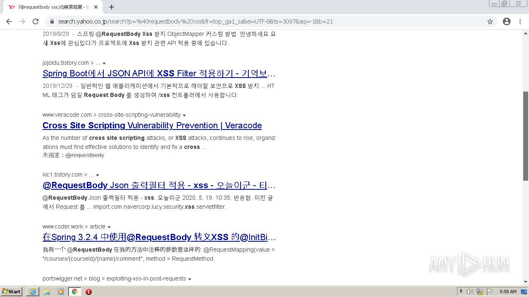Screen dimensions: 529x297
Task: Open Spring Boot JSON API XSS Filter result
Action: click(x=159, y=73)
